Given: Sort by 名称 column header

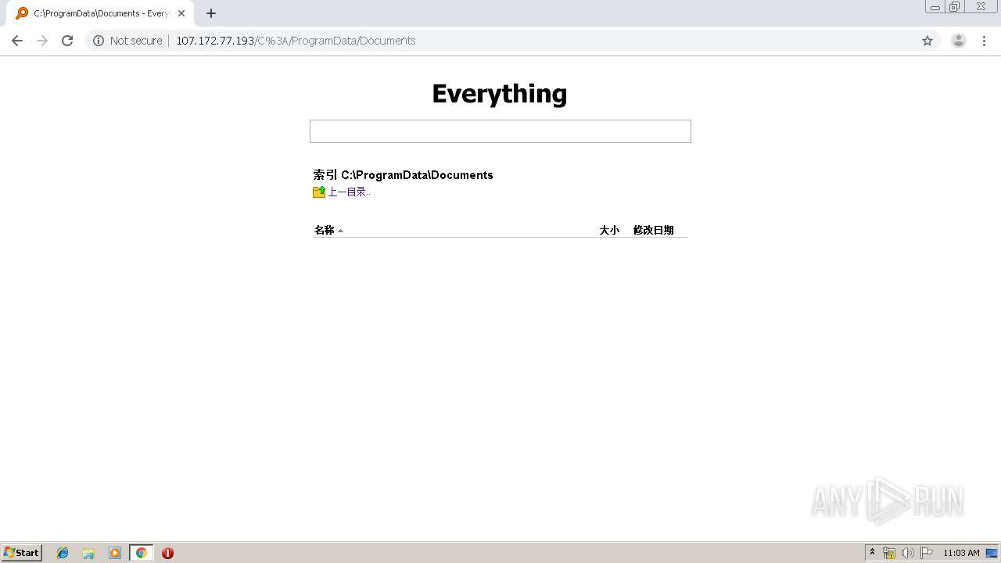Looking at the screenshot, I should [x=325, y=230].
